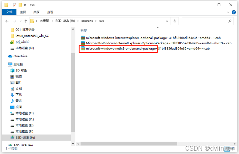Click sxs breadcrumb in address bar
239x154 pixels.
pyautogui.click(x=101, y=21)
